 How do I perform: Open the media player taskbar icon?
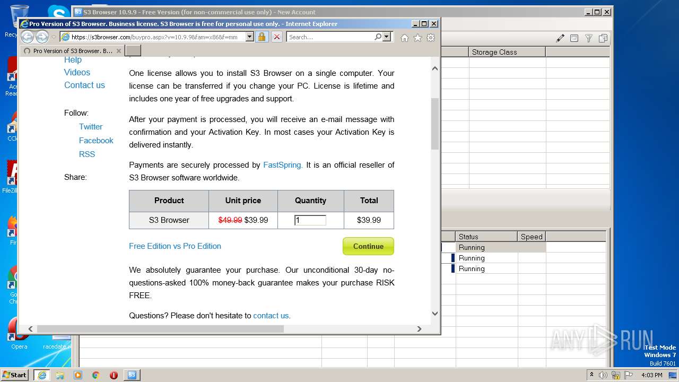78,375
